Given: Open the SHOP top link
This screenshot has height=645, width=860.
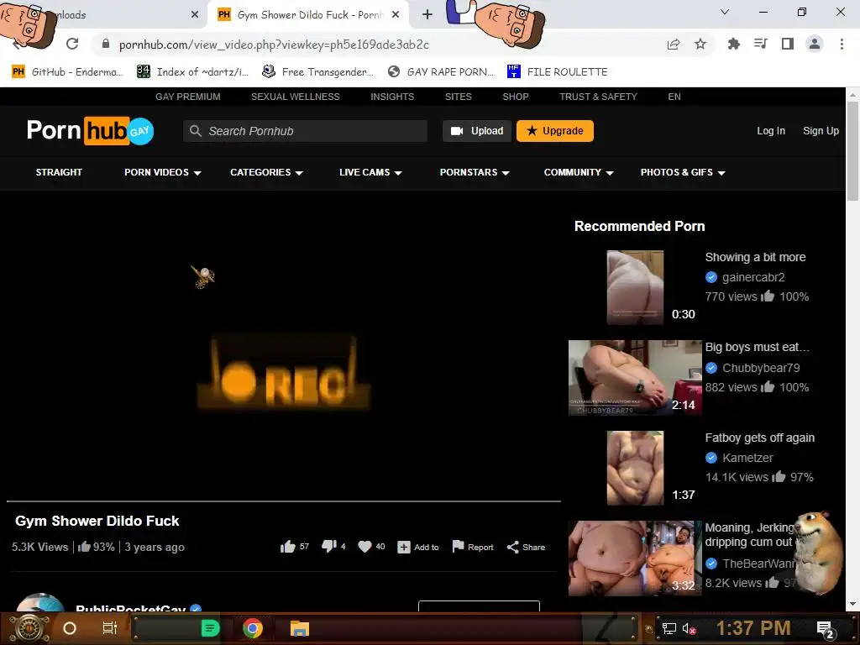Looking at the screenshot, I should point(516,97).
